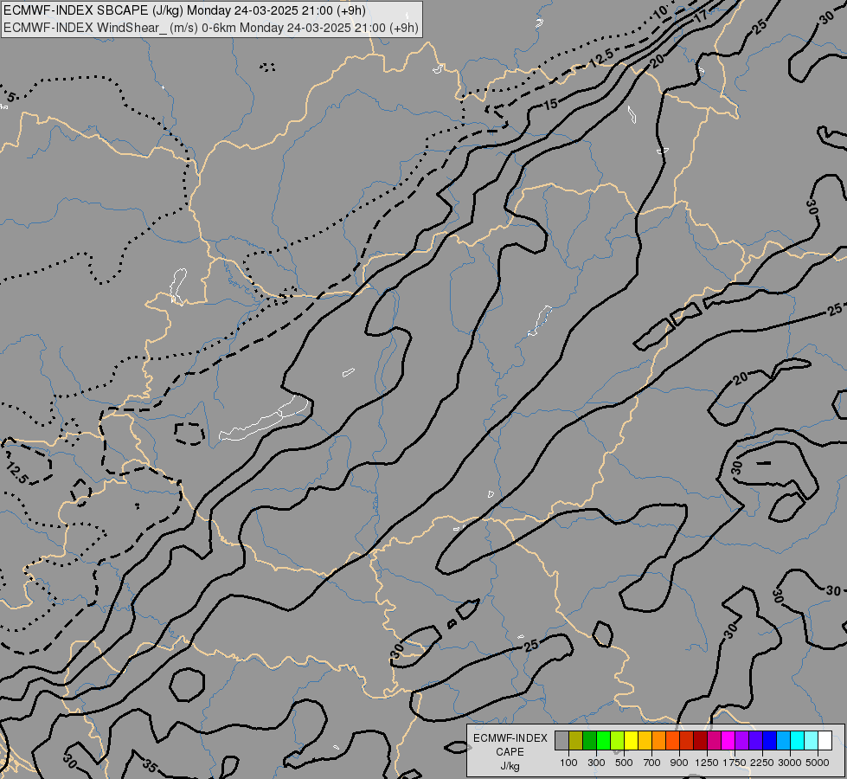Click the orange swatch right of 700 tick
The image size is (847, 779).
659,740
